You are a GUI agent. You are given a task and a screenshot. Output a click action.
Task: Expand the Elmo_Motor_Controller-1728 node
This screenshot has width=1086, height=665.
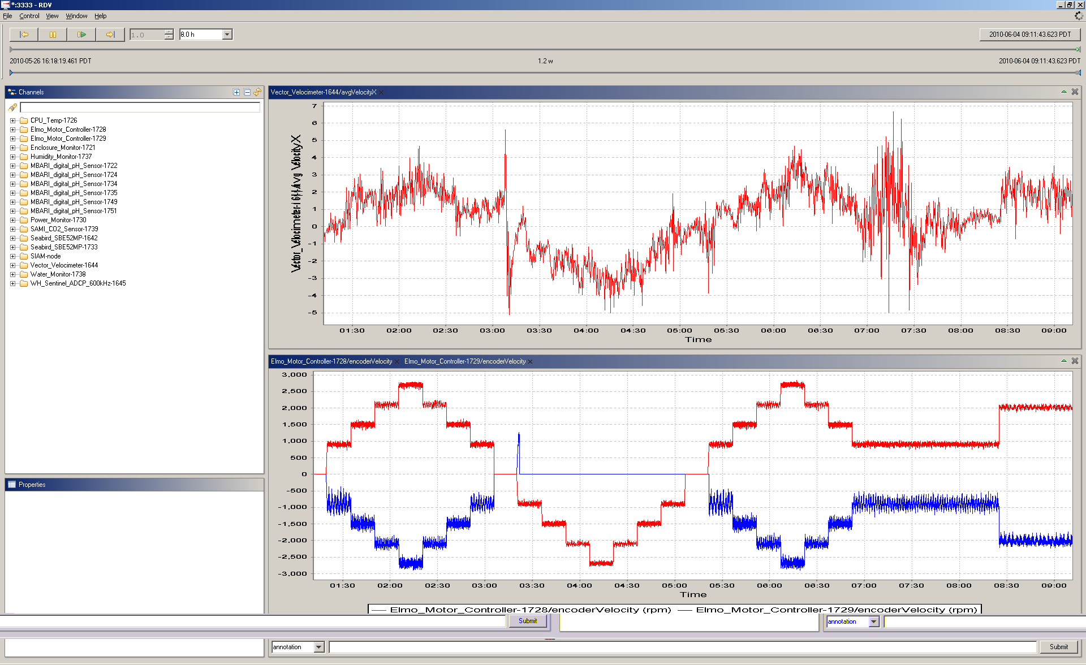pyautogui.click(x=12, y=129)
